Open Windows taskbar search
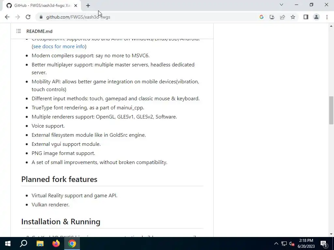The width and height of the screenshot is (334, 250). [23, 243]
